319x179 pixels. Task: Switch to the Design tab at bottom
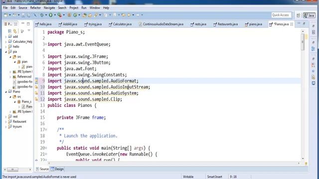coord(57,169)
